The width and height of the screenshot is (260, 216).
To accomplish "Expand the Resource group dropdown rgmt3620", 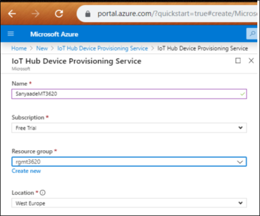I will tap(129, 162).
